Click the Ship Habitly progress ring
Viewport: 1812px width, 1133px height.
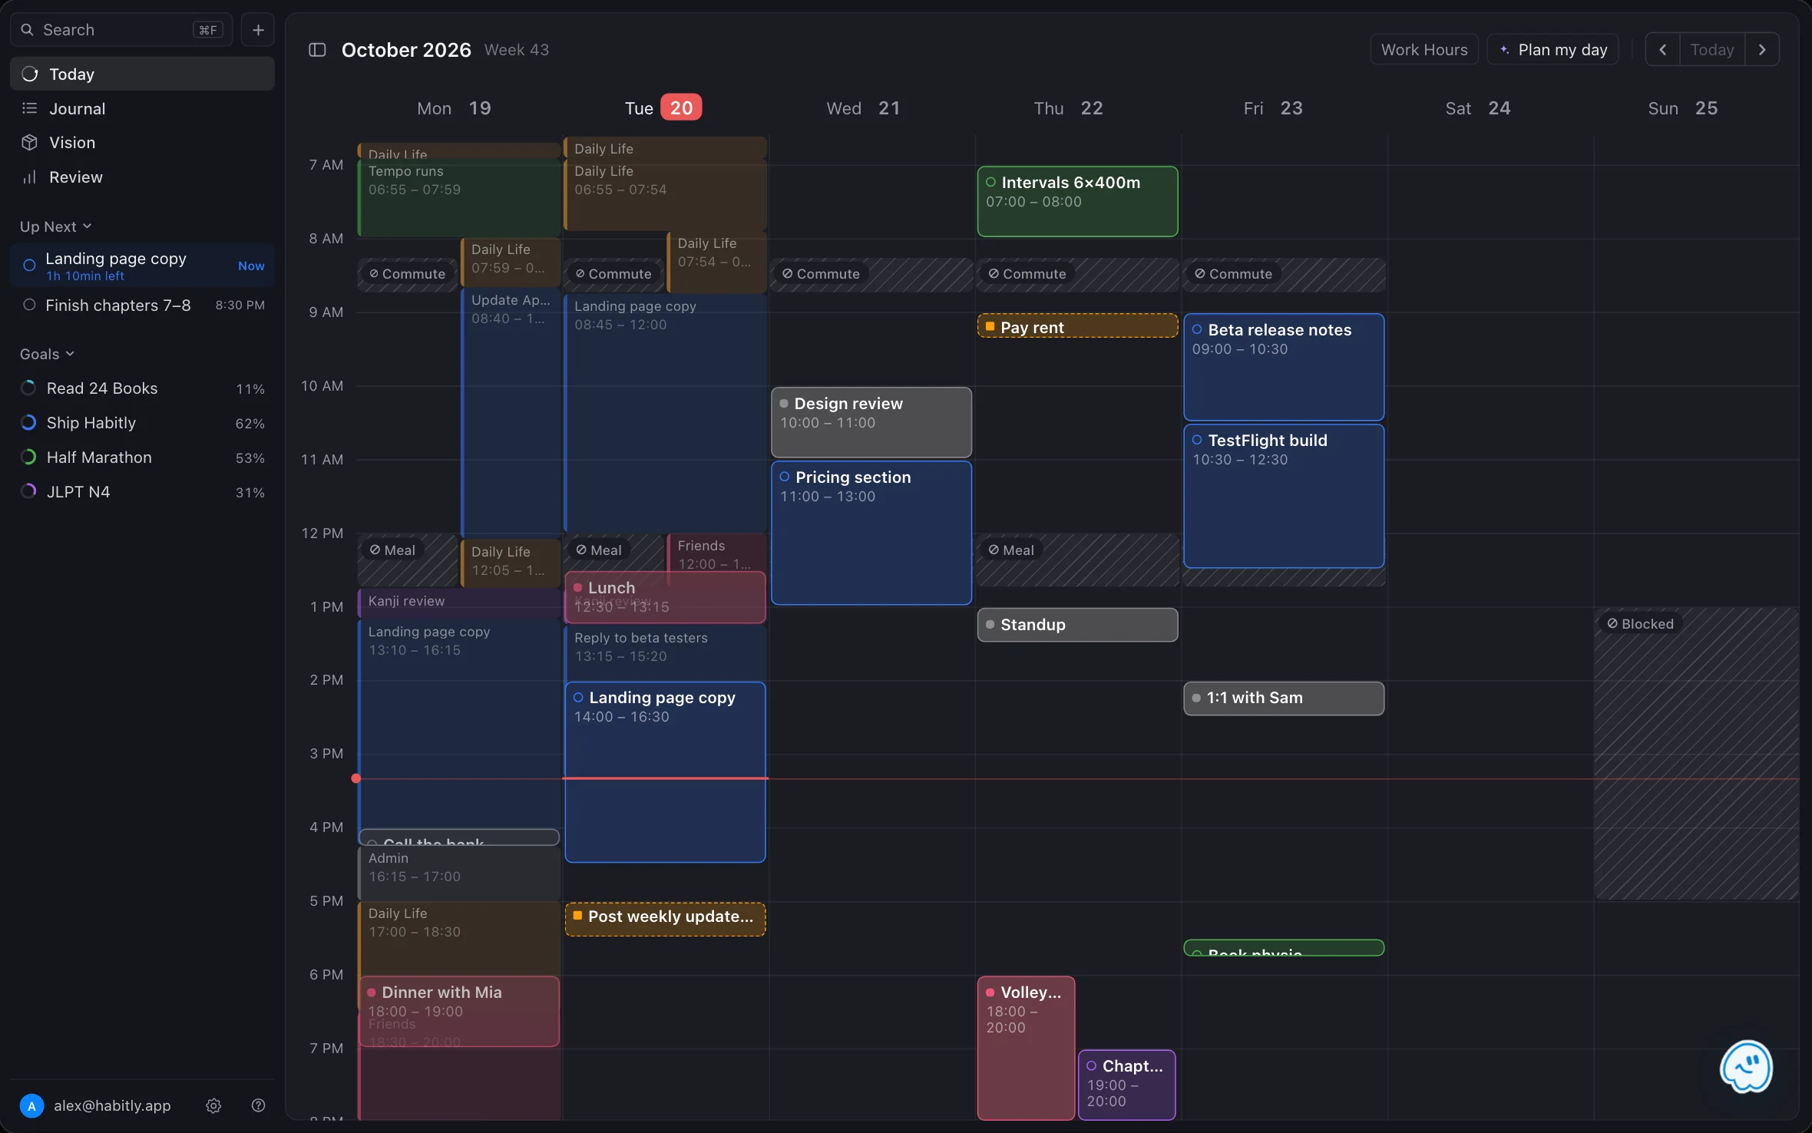[28, 423]
